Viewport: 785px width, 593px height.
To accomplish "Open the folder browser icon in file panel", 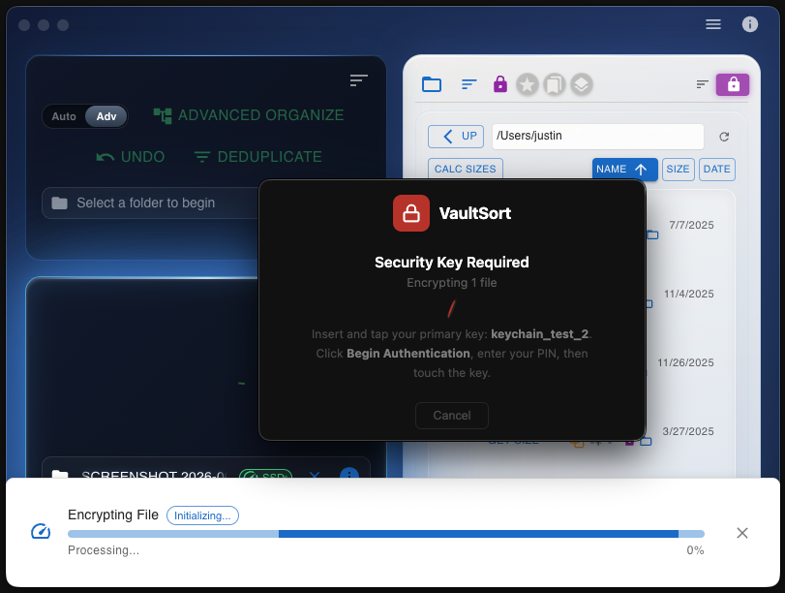I will [x=432, y=84].
